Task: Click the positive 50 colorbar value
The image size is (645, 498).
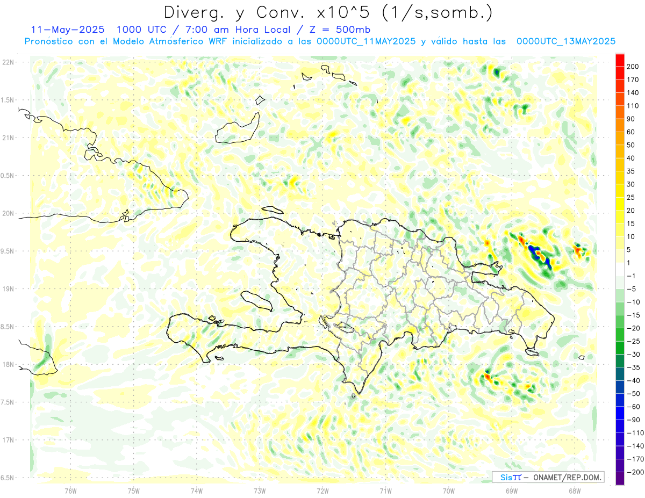Action: 631,145
